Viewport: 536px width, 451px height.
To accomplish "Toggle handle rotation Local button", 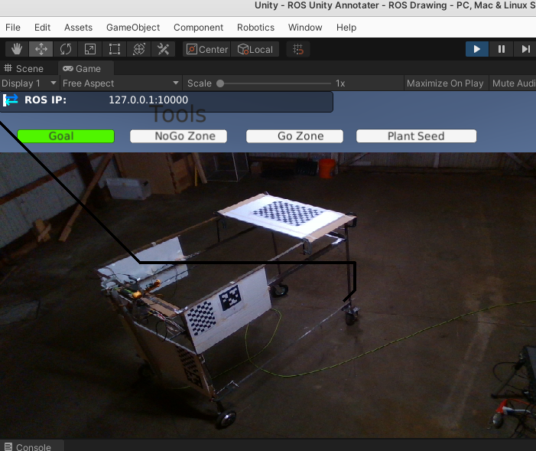I will point(255,49).
